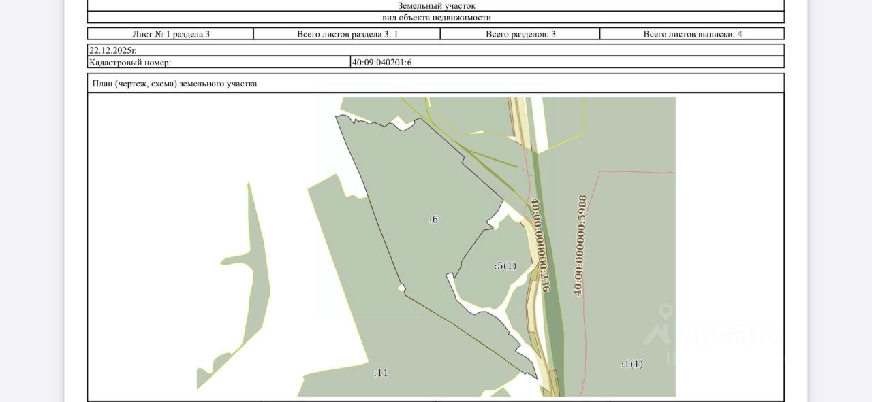Select parcel label :1(1) on the map
The image size is (872, 402).
tap(632, 363)
